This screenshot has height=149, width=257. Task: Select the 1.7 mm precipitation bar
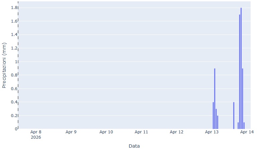240,72
